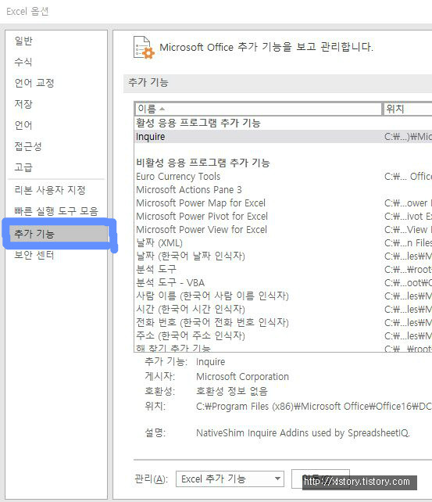Open the 접근성 options category
Viewport: 432px width, 502px height.
tap(28, 146)
